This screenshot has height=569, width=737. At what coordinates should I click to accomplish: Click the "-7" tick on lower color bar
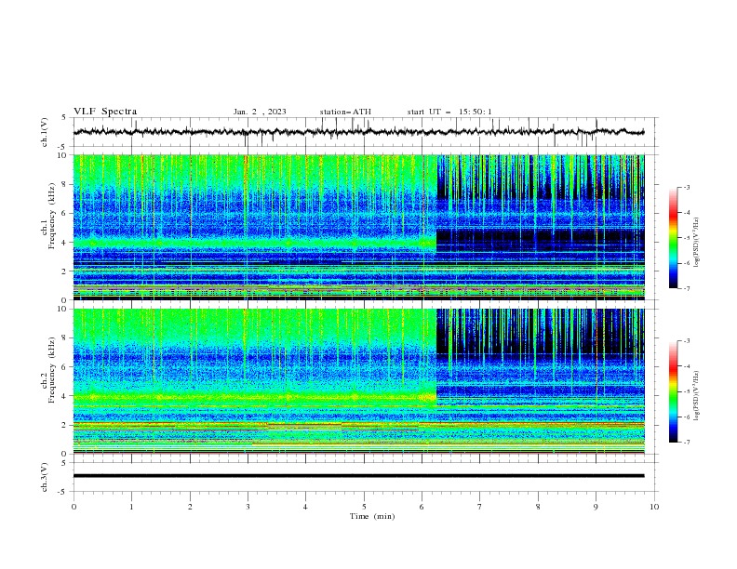pyautogui.click(x=686, y=442)
